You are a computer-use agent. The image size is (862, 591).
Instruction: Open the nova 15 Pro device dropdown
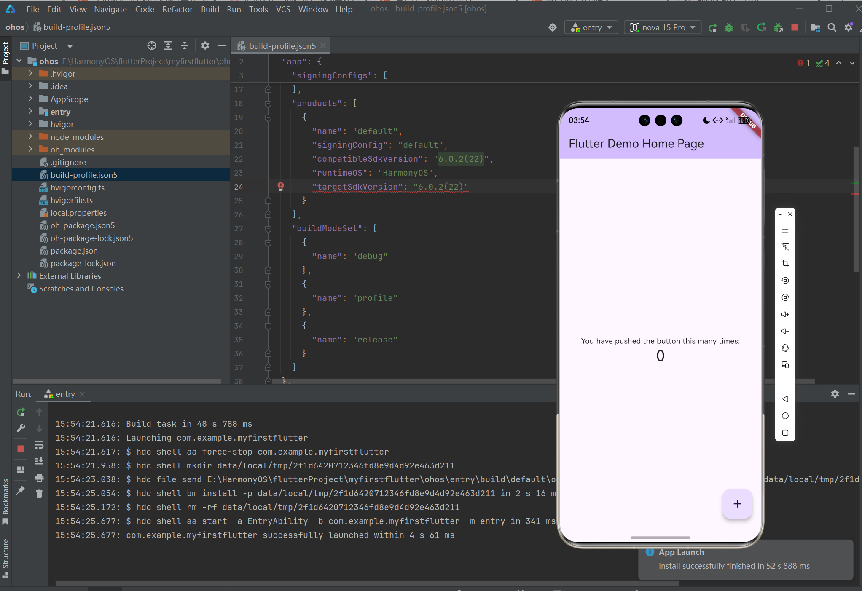pos(663,28)
